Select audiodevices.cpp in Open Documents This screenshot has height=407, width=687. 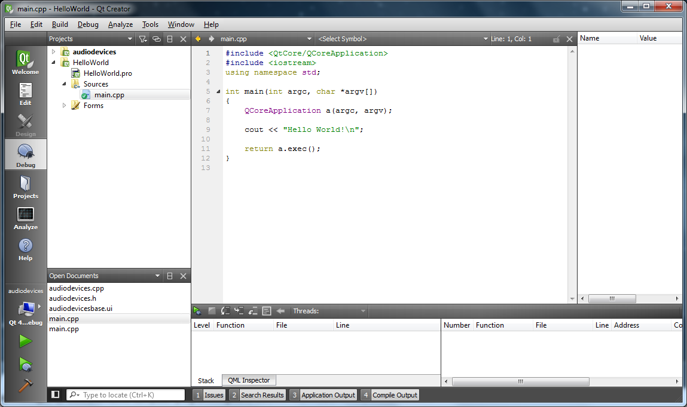click(77, 288)
